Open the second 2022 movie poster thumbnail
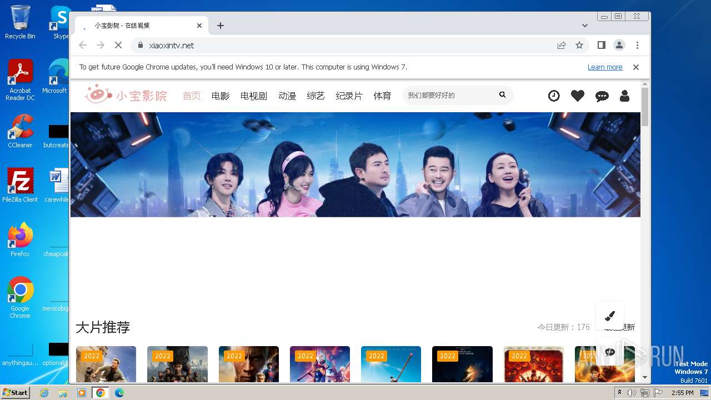 coord(177,364)
